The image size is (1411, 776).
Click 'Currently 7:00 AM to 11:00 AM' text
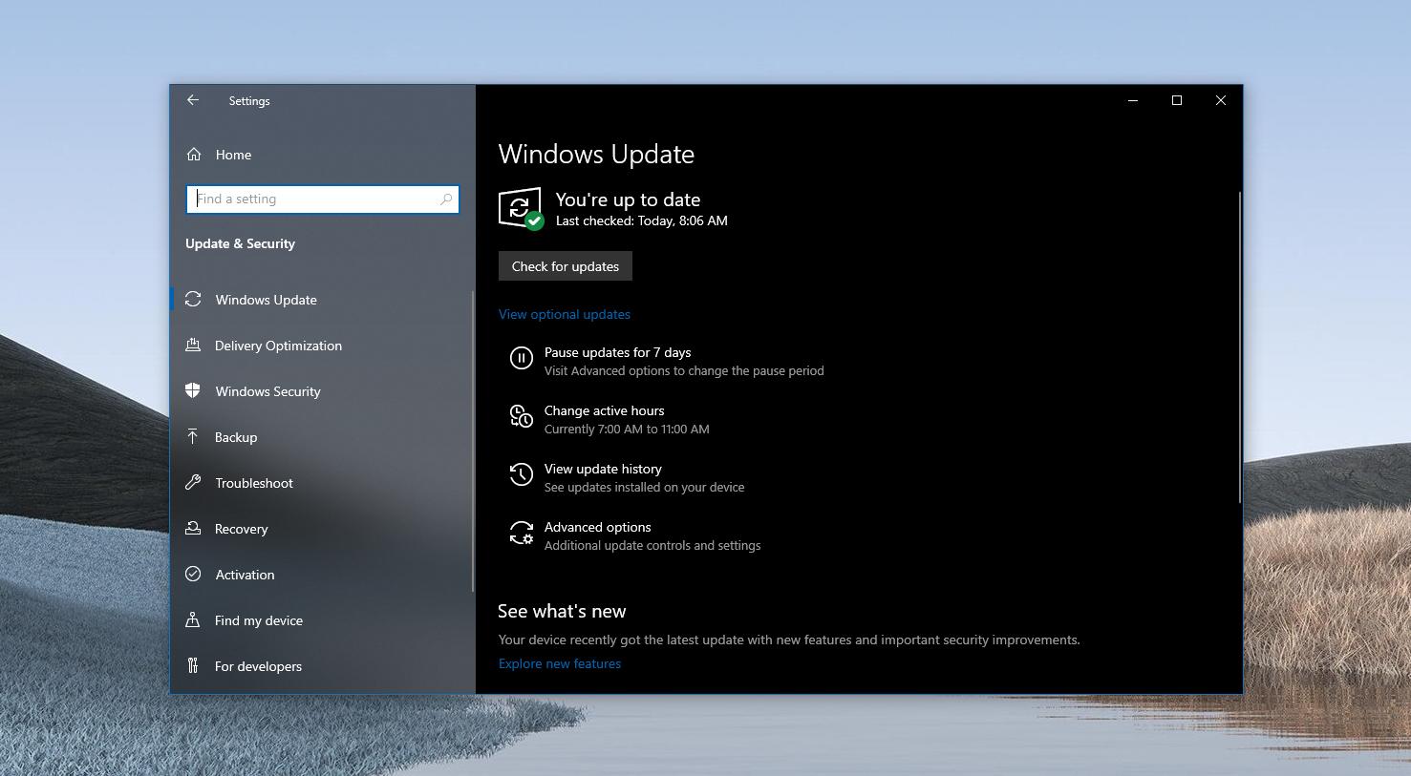click(x=627, y=429)
